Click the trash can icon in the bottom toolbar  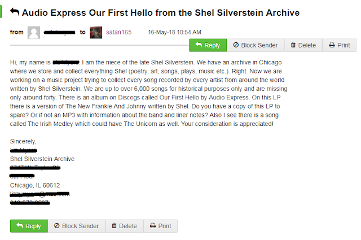tap(114, 226)
